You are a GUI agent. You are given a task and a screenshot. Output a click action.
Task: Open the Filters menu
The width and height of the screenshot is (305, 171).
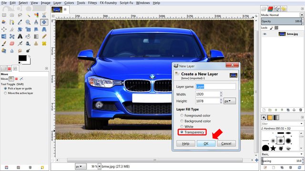pos(92,3)
